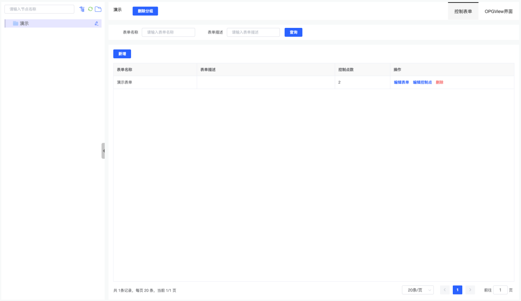Focus the 表单名称 input field
521x301 pixels.
(x=168, y=32)
